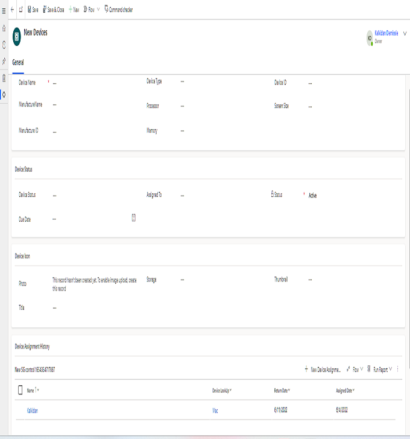Create a New record from command bar
This screenshot has width=410, height=439.
[74, 10]
